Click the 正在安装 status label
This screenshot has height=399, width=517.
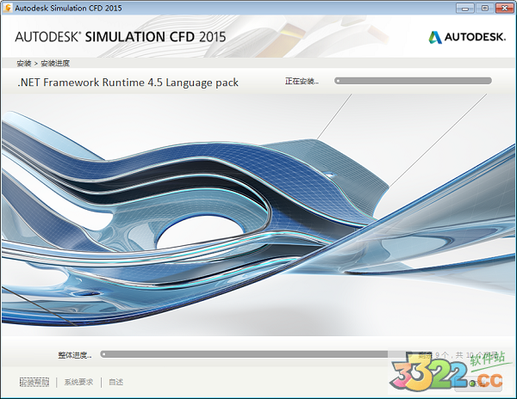[302, 82]
